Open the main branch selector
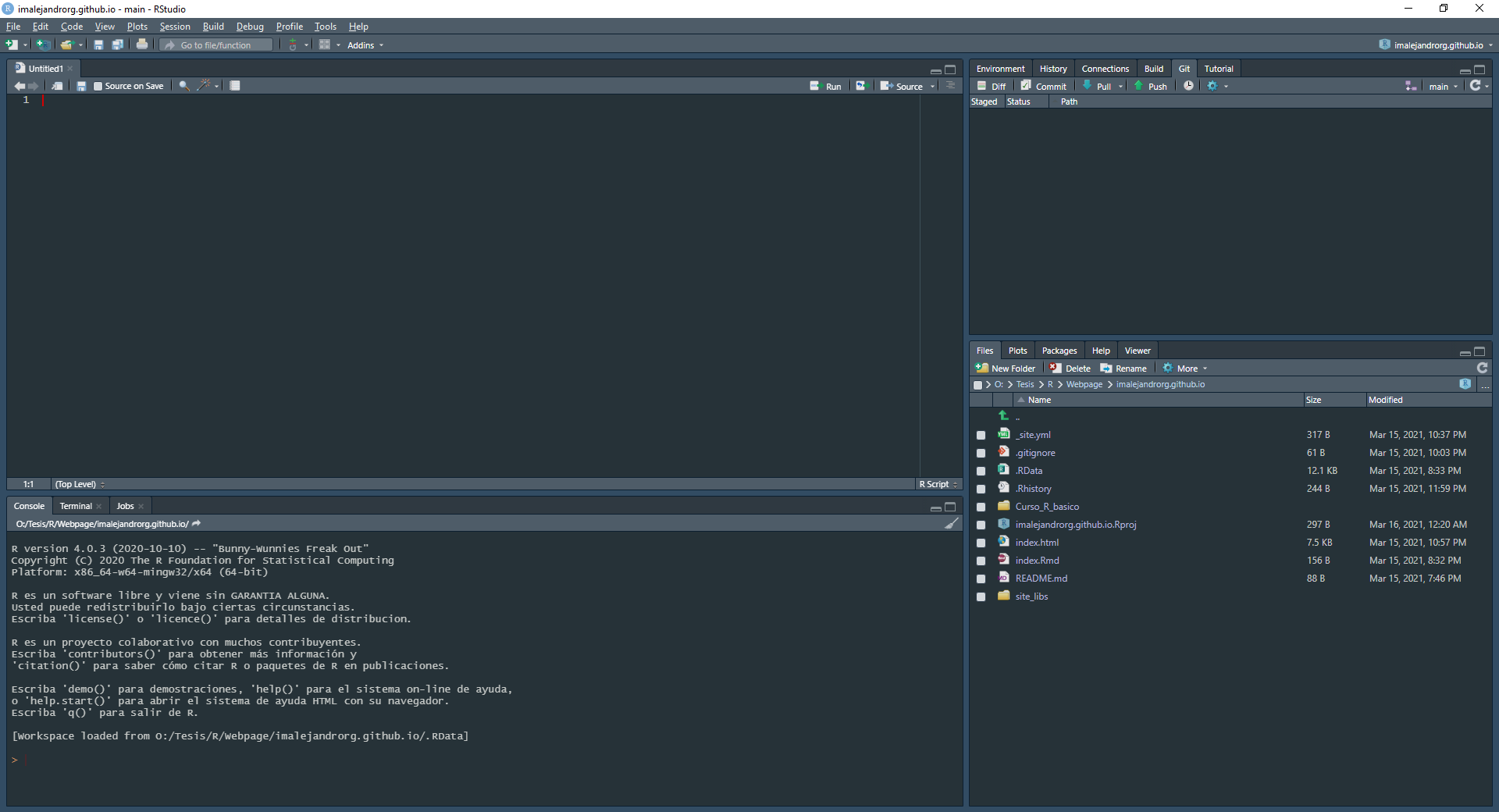 point(1441,86)
